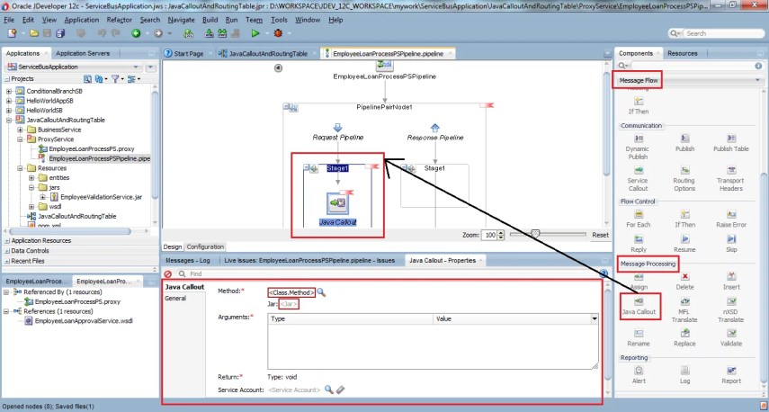Select the Transport Headers component
Image resolution: width=769 pixels, height=412 pixels.
click(731, 179)
